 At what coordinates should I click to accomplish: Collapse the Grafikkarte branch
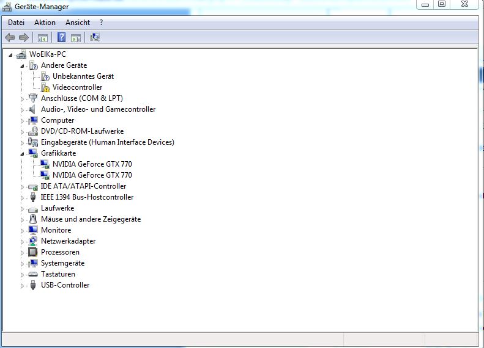(22, 154)
